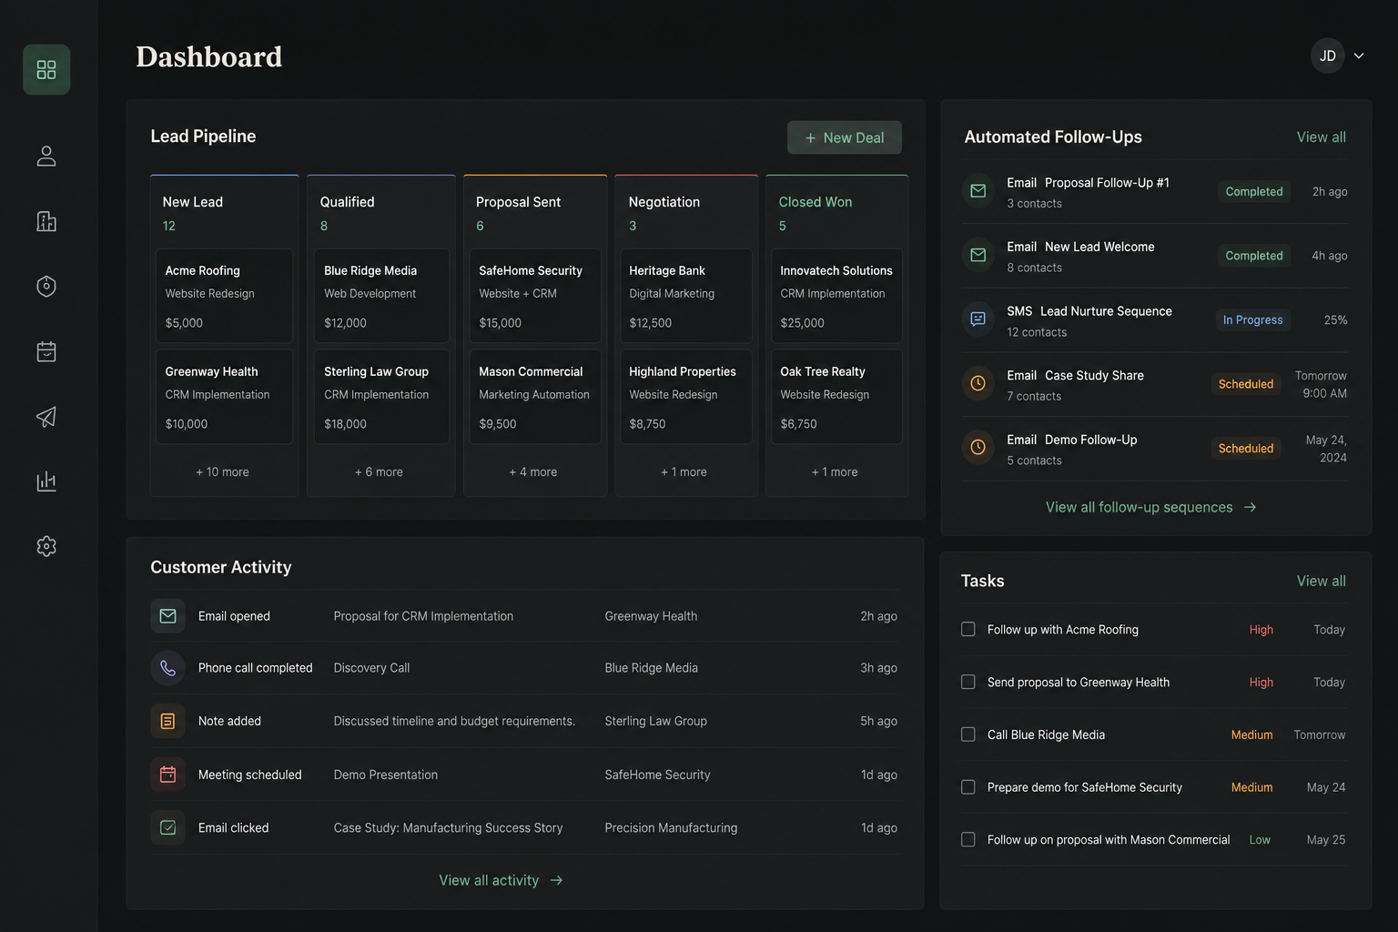
Task: Expand + 4 more in Proposal Sent column
Action: 533,471
